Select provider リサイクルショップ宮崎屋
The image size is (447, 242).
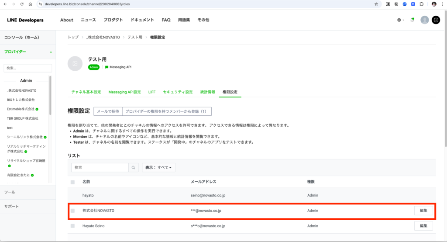coord(26,161)
